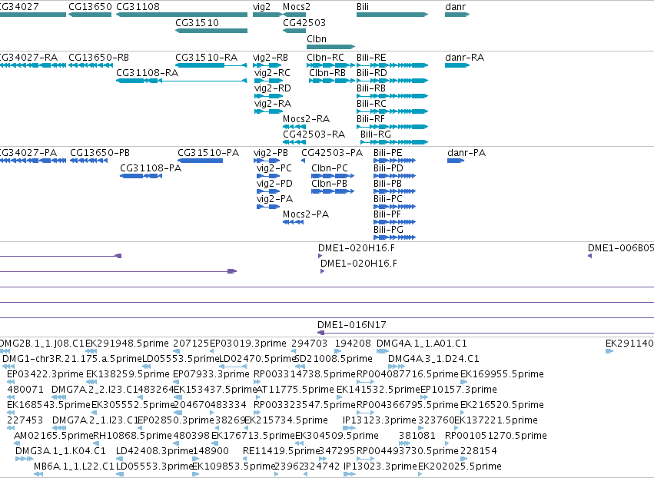654x478 pixels.
Task: Open the DME1-016N17 BAC label
Action: click(x=352, y=325)
